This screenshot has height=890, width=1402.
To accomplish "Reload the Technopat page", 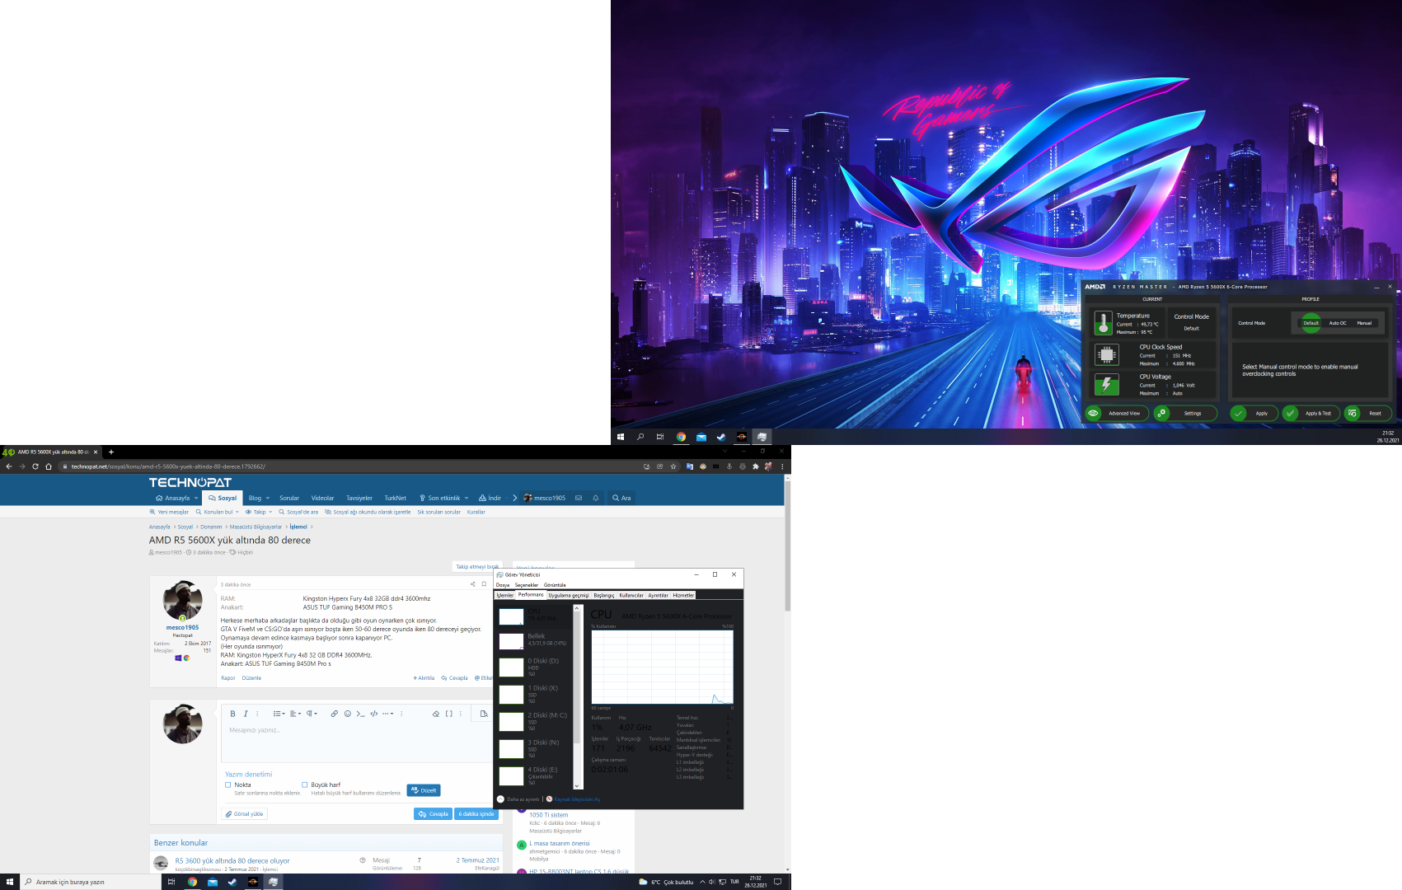I will coord(35,466).
